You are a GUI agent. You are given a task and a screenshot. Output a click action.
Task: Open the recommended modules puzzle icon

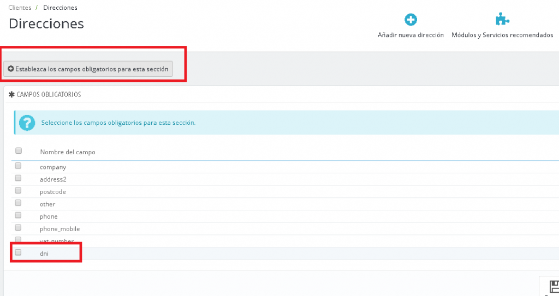[x=502, y=20]
